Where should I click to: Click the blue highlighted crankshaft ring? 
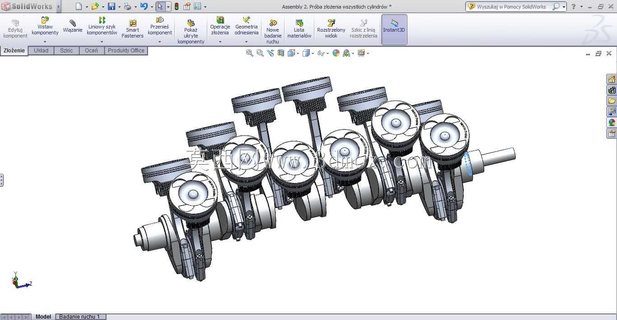pos(467,163)
